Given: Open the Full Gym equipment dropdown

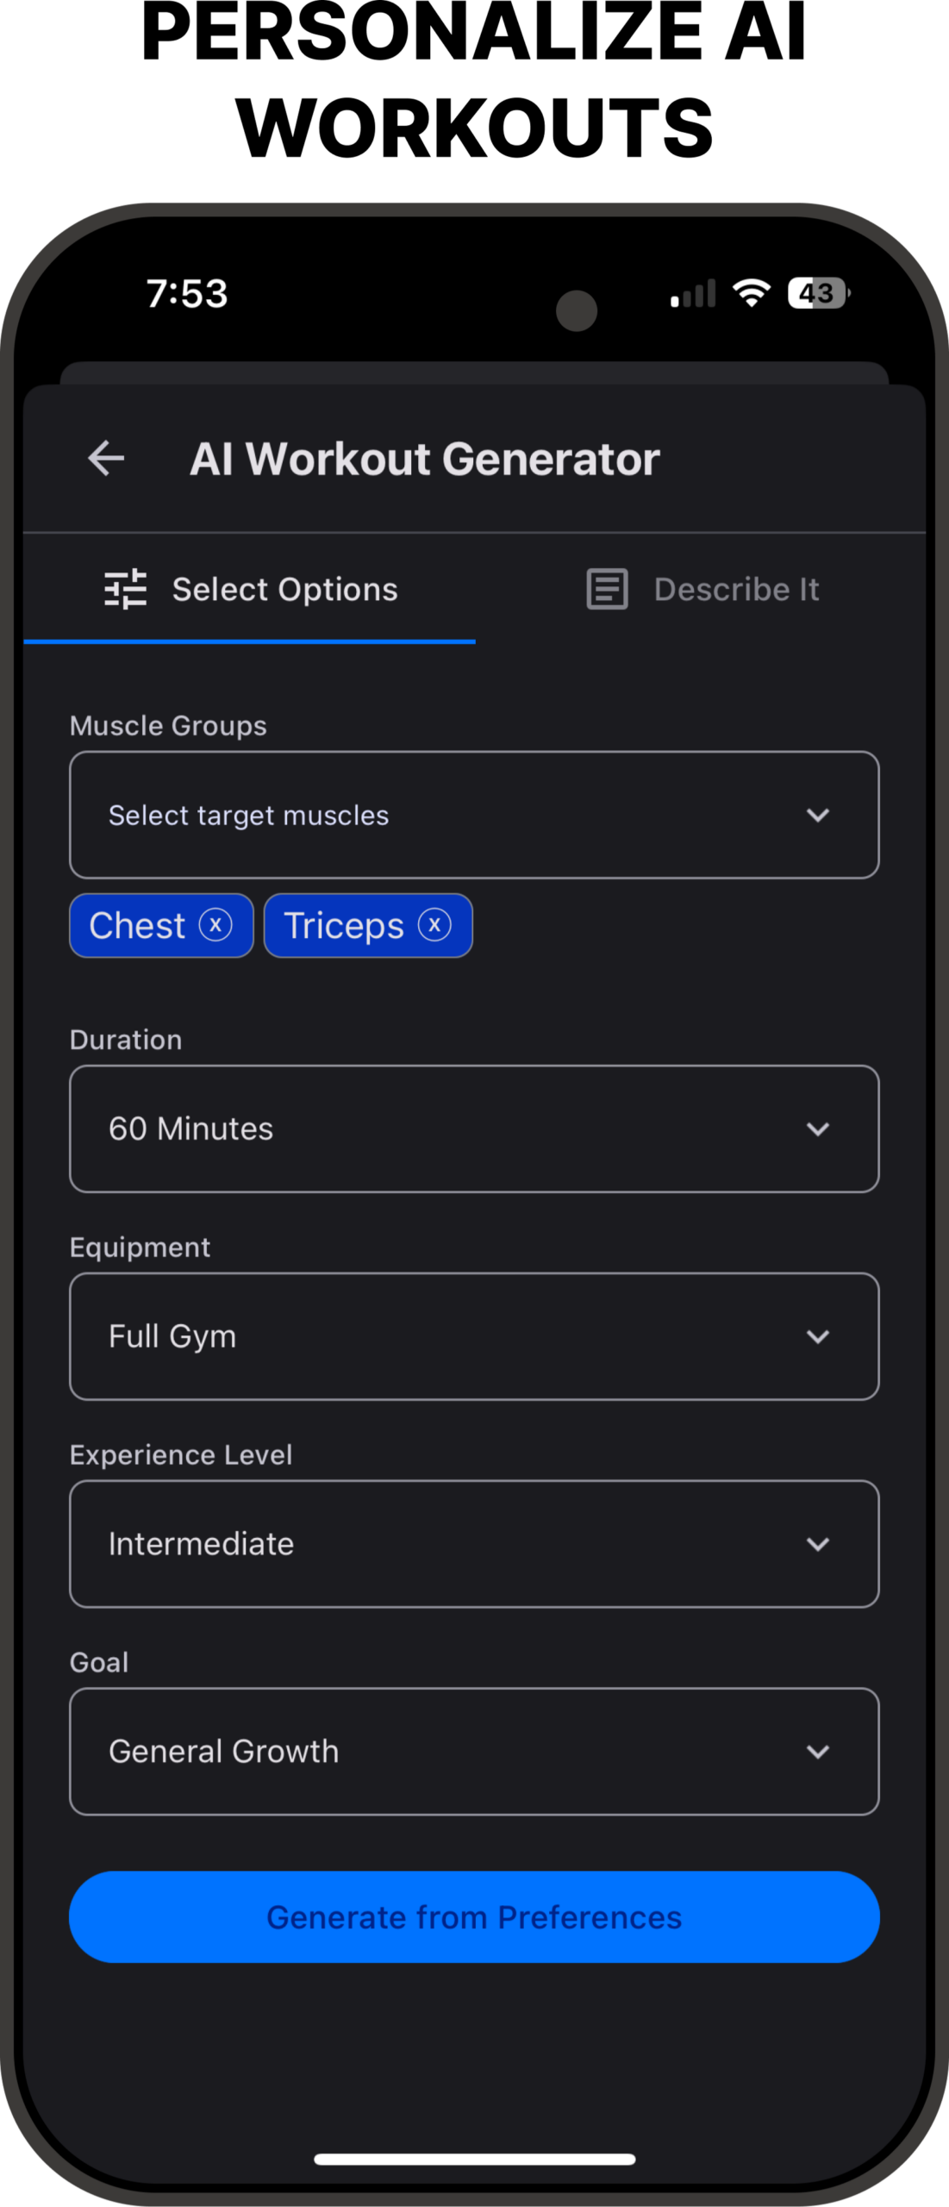Looking at the screenshot, I should (474, 1336).
